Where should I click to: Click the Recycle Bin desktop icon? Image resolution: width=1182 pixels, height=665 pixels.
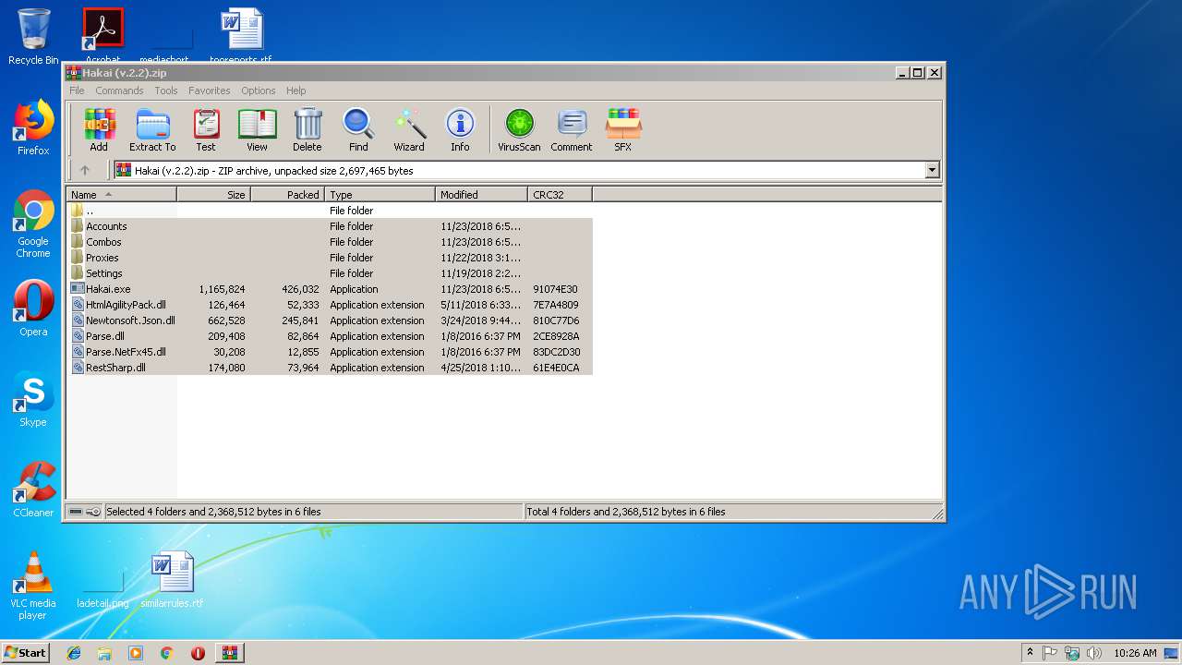33,37
